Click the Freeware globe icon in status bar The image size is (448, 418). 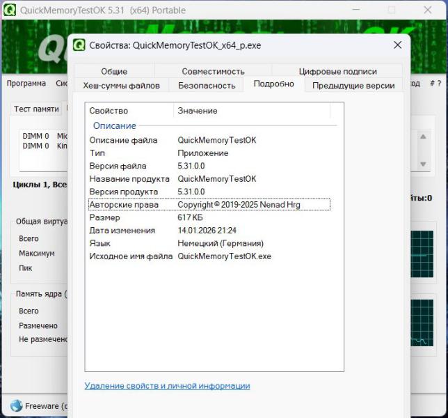[x=17, y=405]
